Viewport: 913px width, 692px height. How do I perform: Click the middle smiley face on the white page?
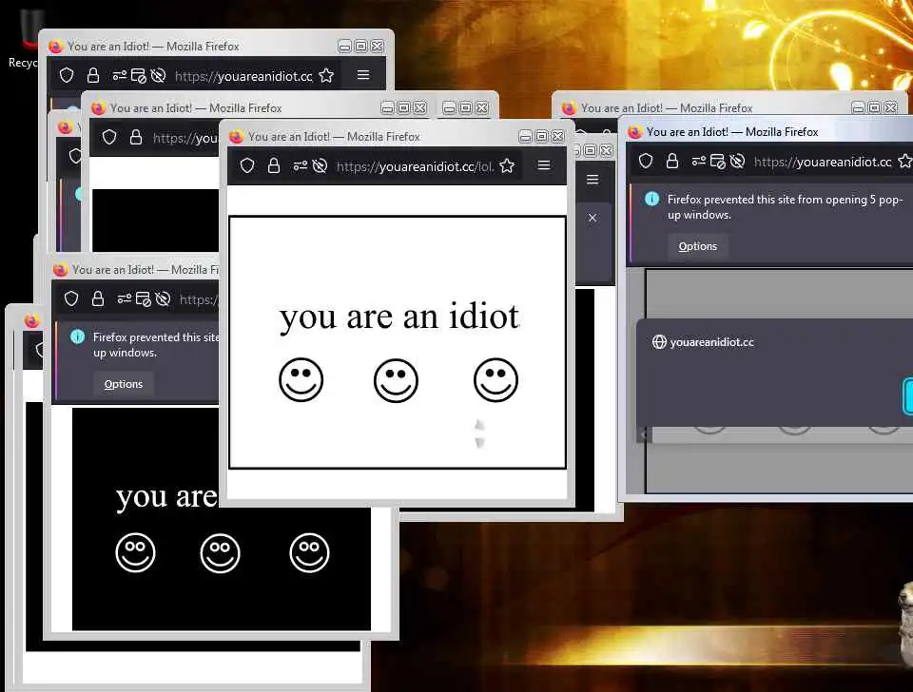tap(396, 380)
